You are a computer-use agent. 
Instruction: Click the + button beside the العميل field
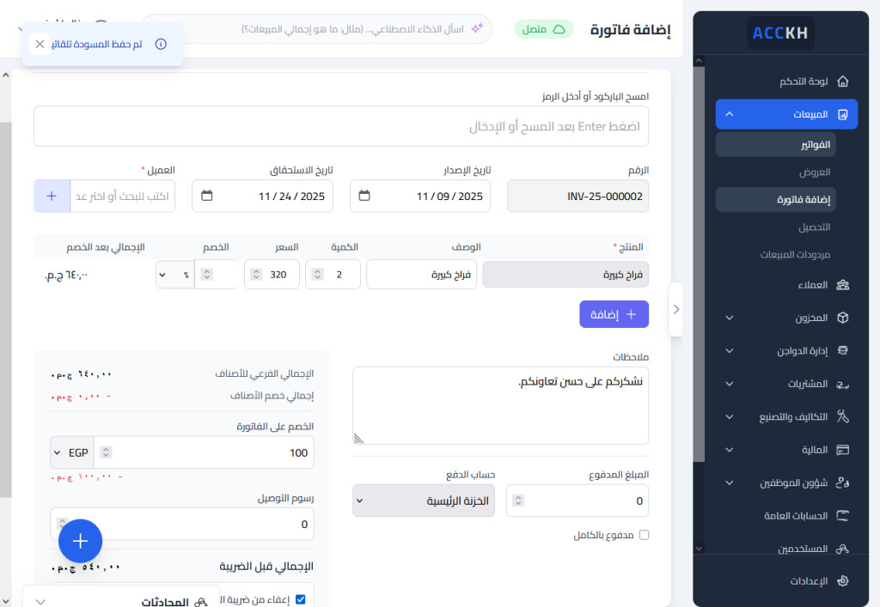(52, 196)
